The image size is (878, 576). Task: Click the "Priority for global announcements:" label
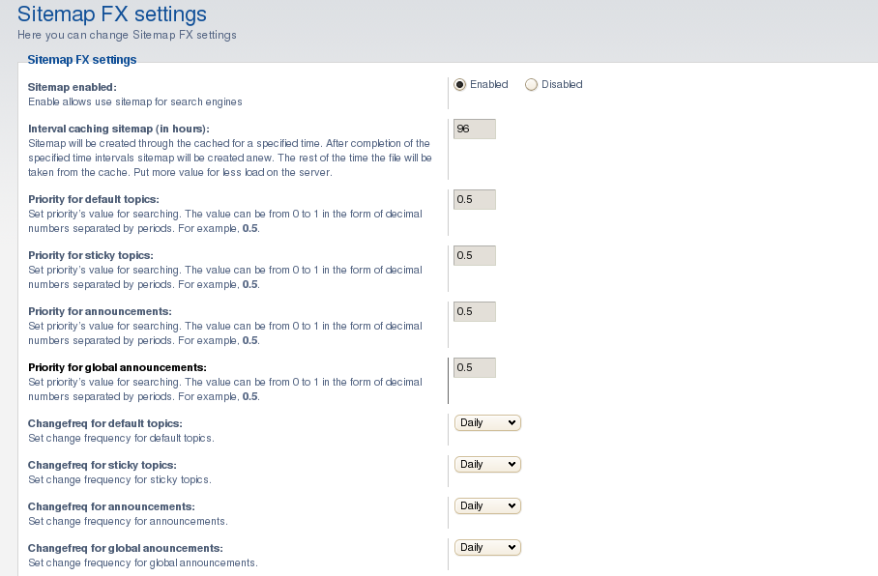click(x=117, y=367)
